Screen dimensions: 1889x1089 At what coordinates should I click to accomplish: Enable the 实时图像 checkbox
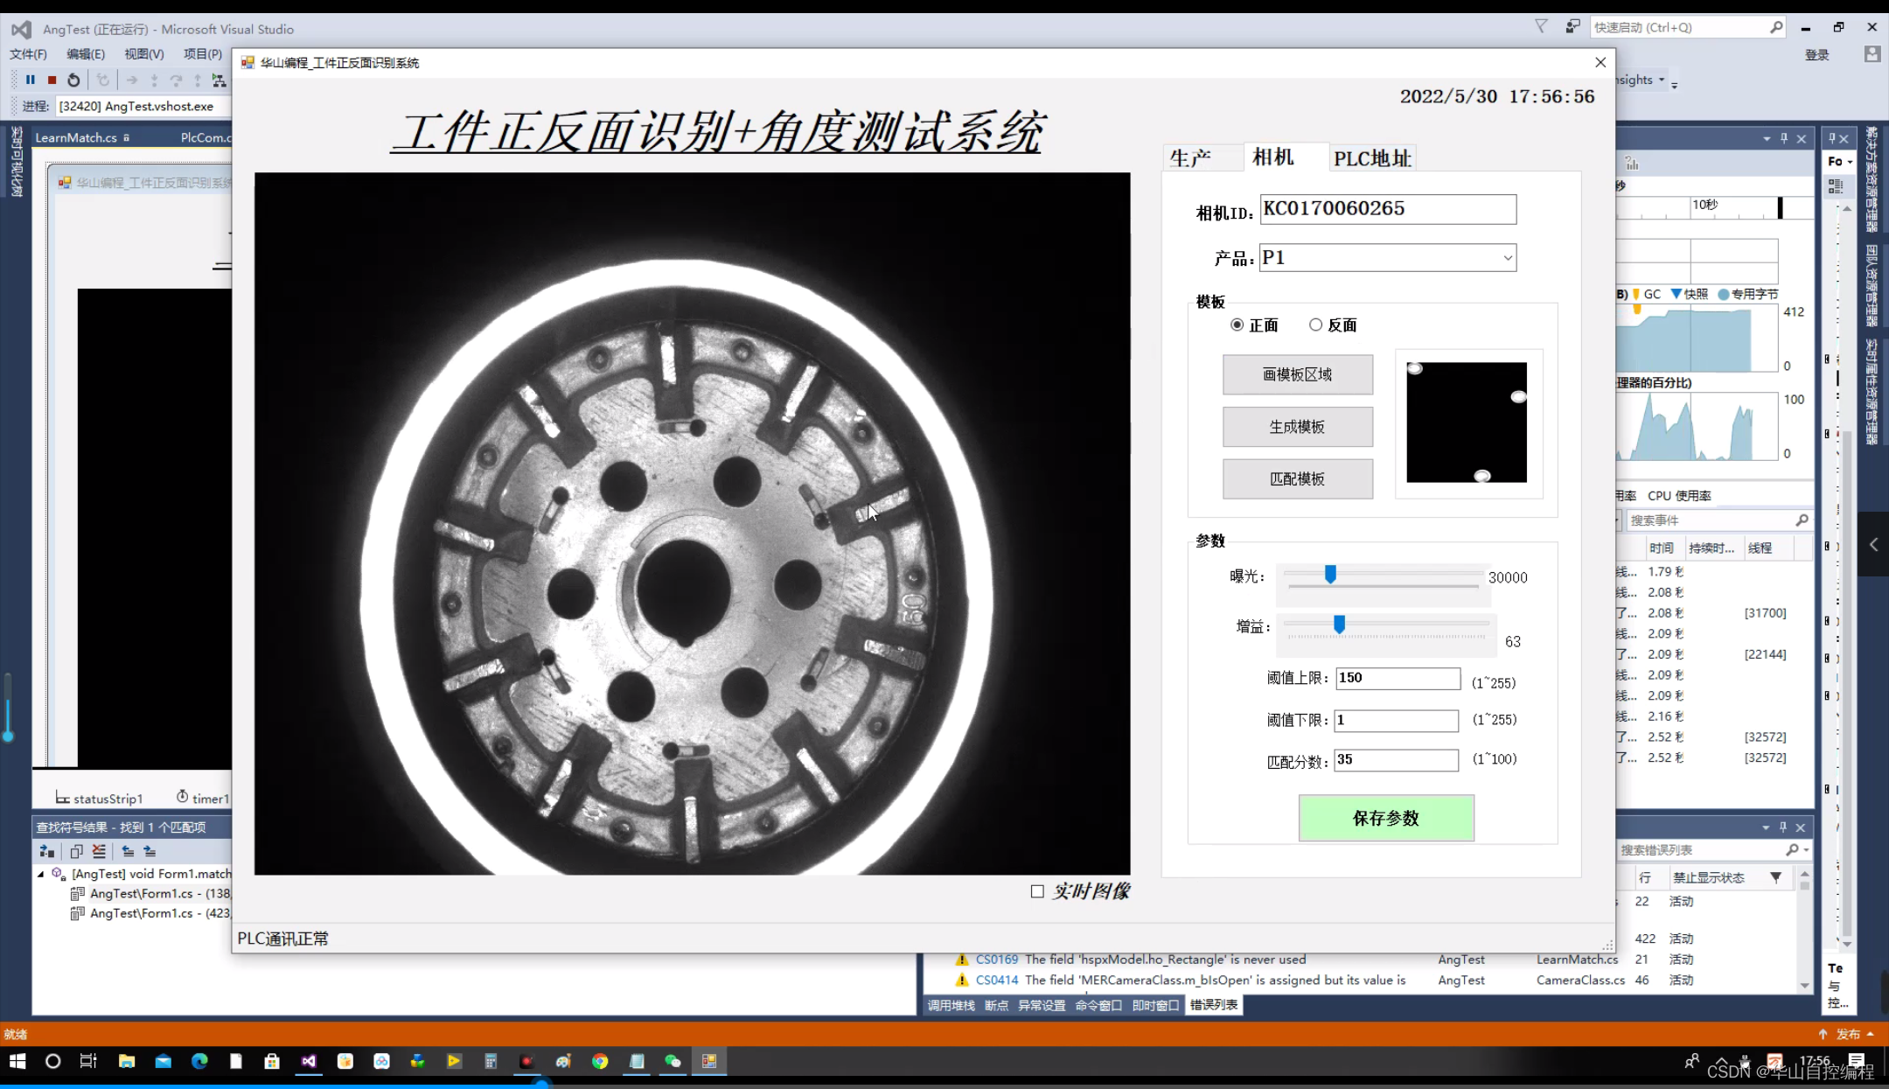coord(1037,891)
